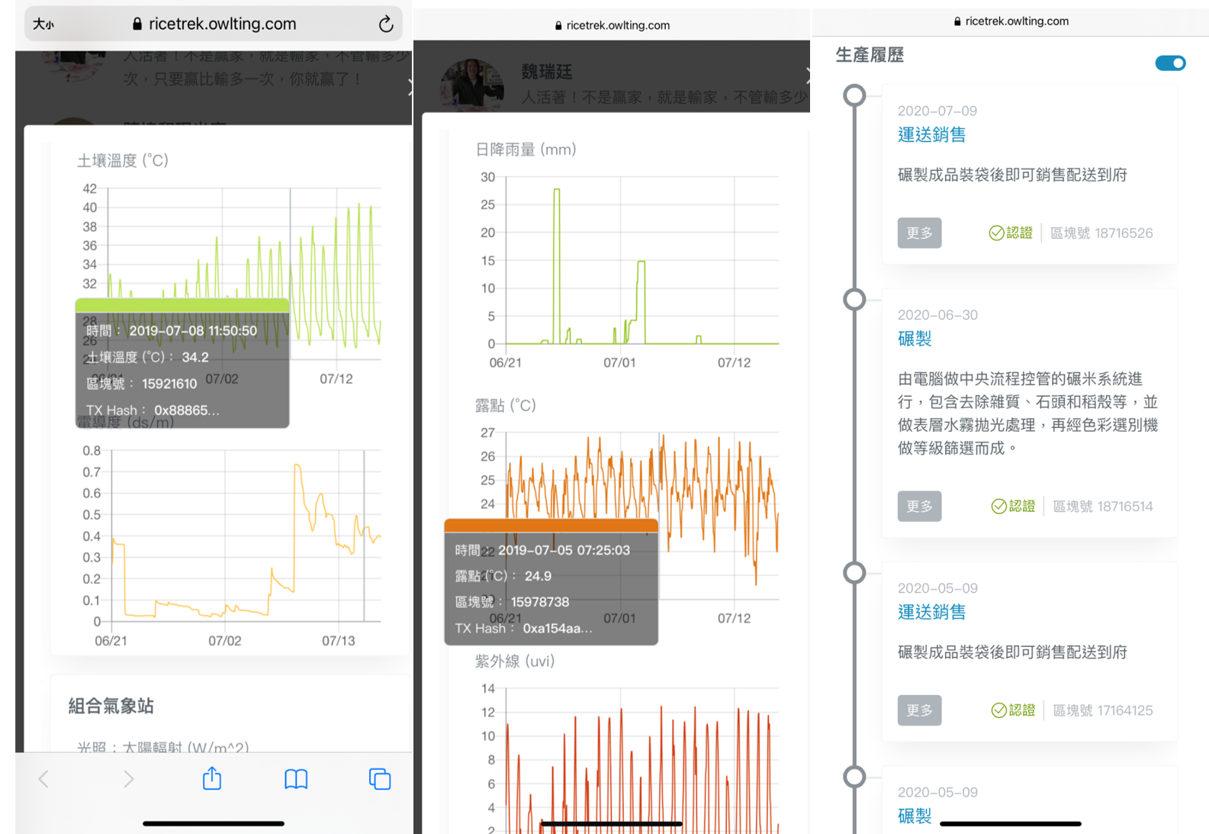The width and height of the screenshot is (1209, 834).
Task: Toggle the 生產履歷 switch
Action: point(1170,63)
